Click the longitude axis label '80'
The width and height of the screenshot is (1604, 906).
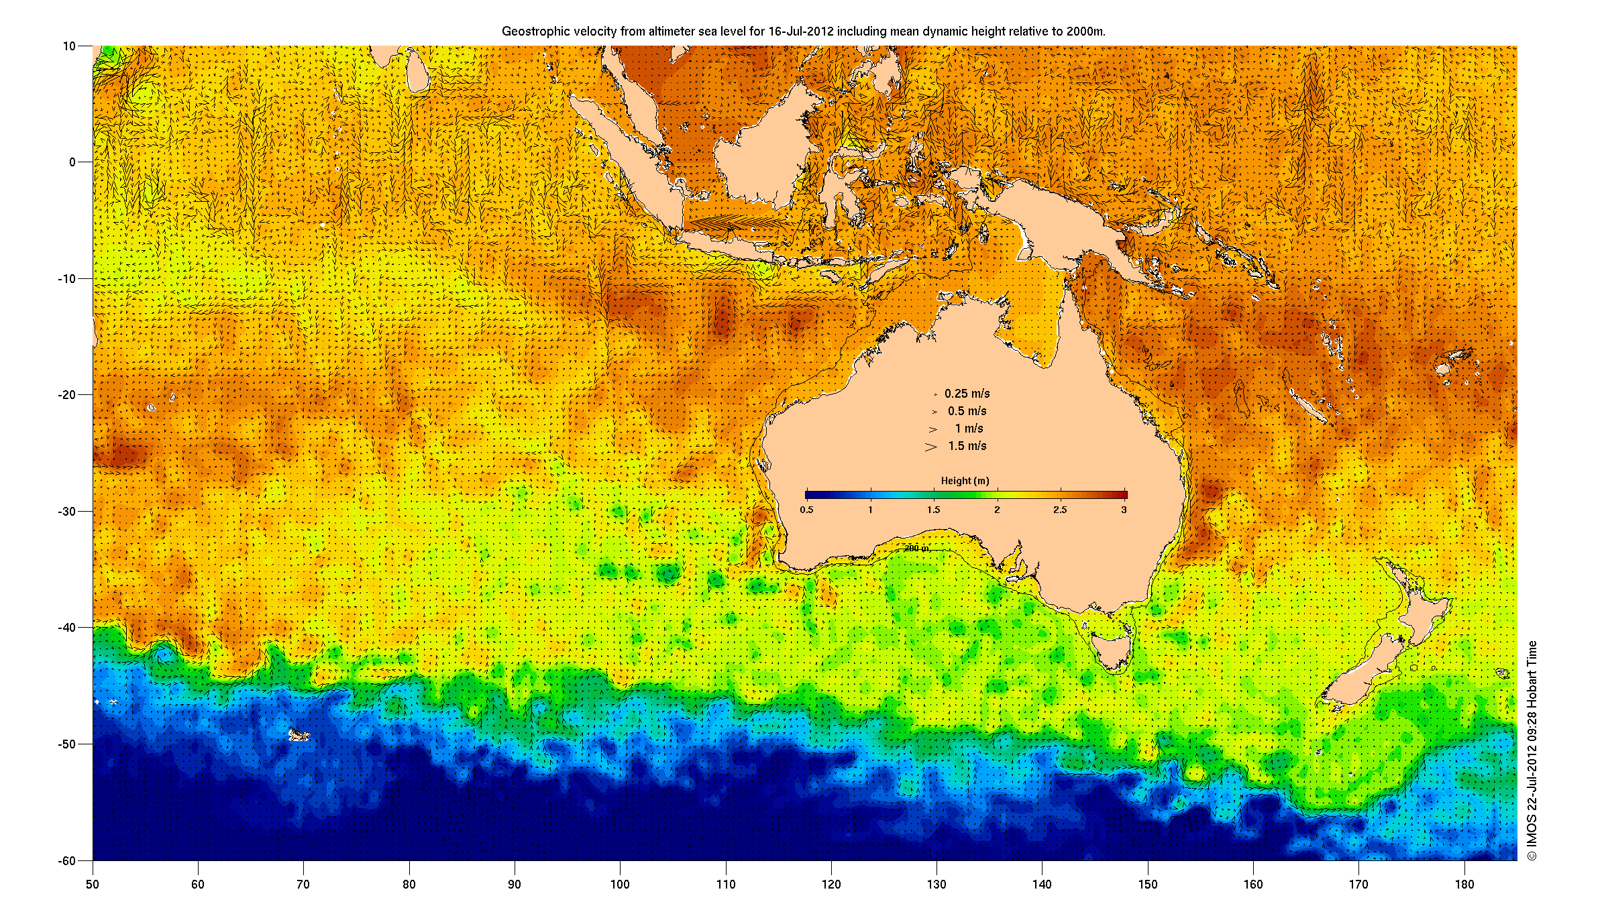[x=409, y=885]
